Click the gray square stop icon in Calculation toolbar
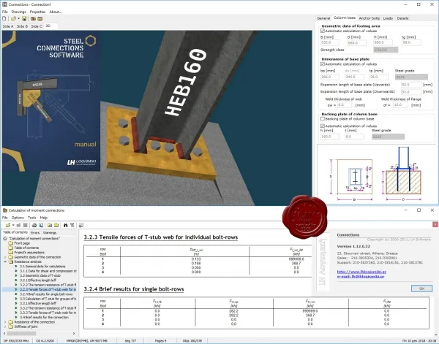Image resolution: width=439 pixels, height=344 pixels. point(25,225)
